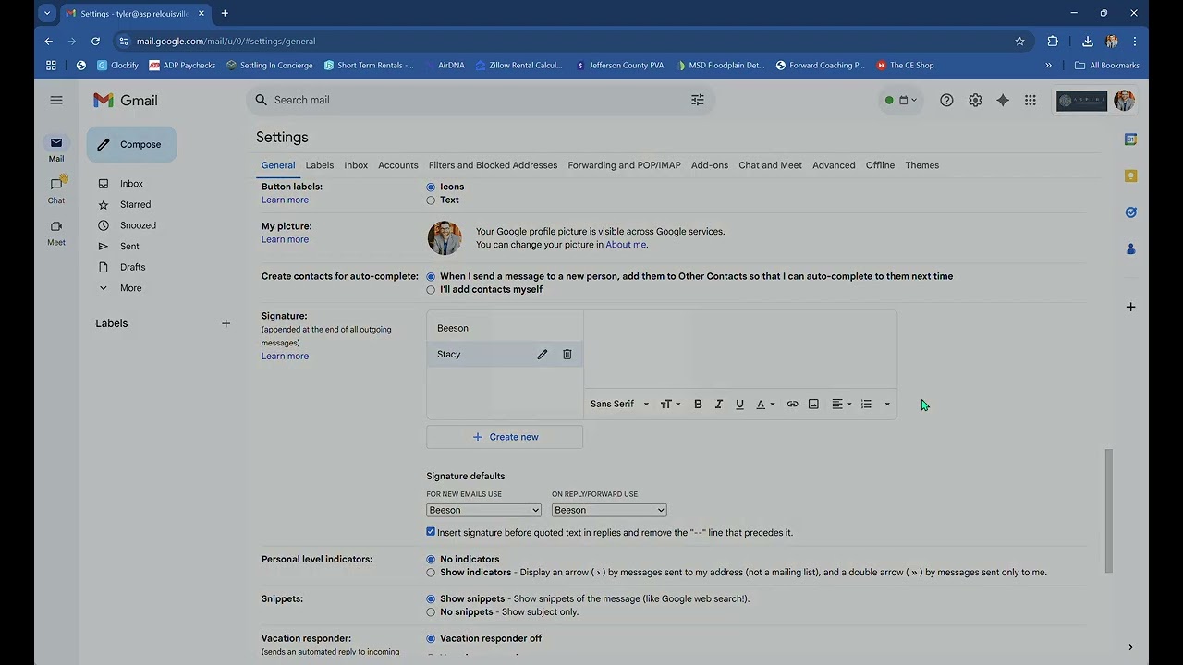Open the Themes settings tab
The image size is (1183, 665).
921,165
